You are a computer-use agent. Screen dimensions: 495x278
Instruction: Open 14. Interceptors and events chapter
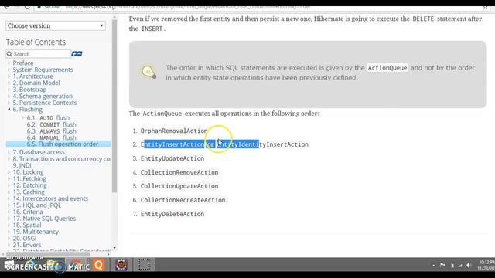tap(50, 198)
